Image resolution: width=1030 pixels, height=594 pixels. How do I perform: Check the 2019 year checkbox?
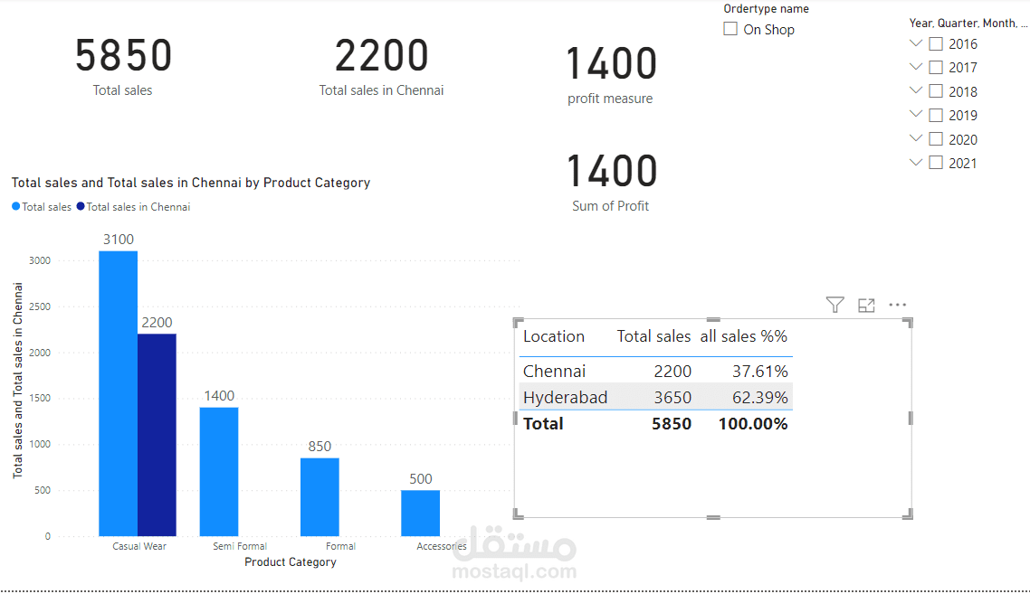pyautogui.click(x=936, y=114)
